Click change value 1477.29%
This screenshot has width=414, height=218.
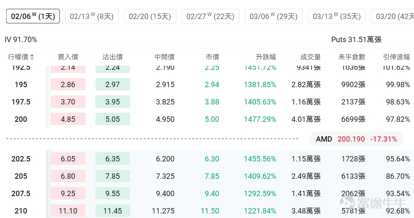tap(260, 119)
